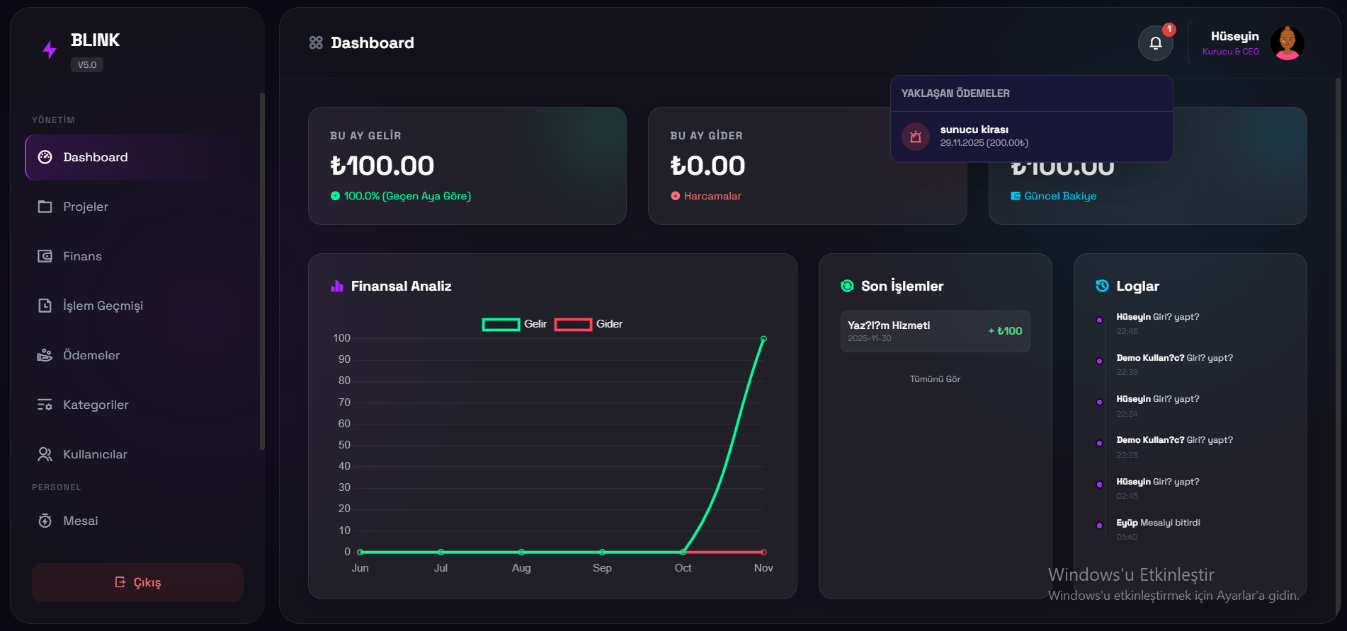Click the Ödemeler payments icon
This screenshot has width=1347, height=631.
point(45,355)
